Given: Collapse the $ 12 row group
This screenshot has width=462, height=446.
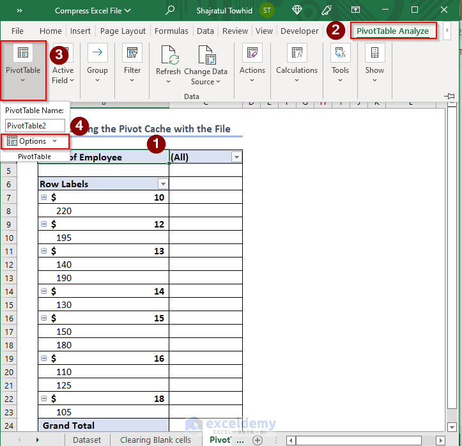Looking at the screenshot, I should [43, 224].
